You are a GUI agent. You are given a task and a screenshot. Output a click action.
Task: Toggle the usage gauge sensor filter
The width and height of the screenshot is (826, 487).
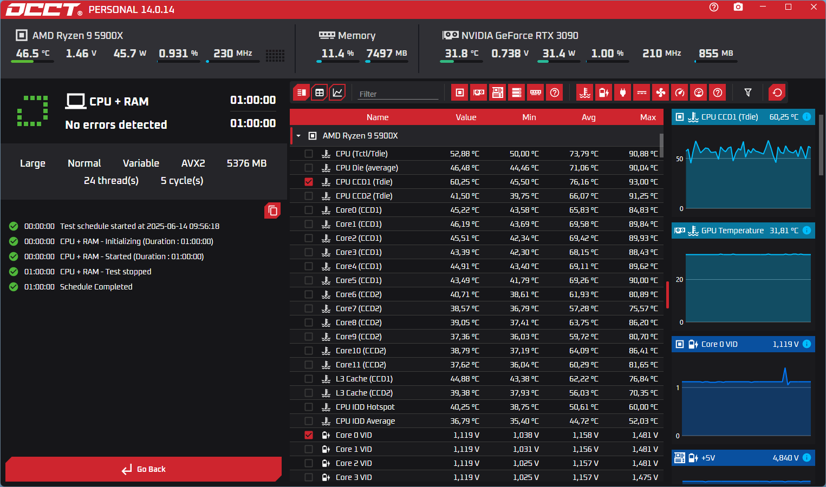pyautogui.click(x=699, y=93)
